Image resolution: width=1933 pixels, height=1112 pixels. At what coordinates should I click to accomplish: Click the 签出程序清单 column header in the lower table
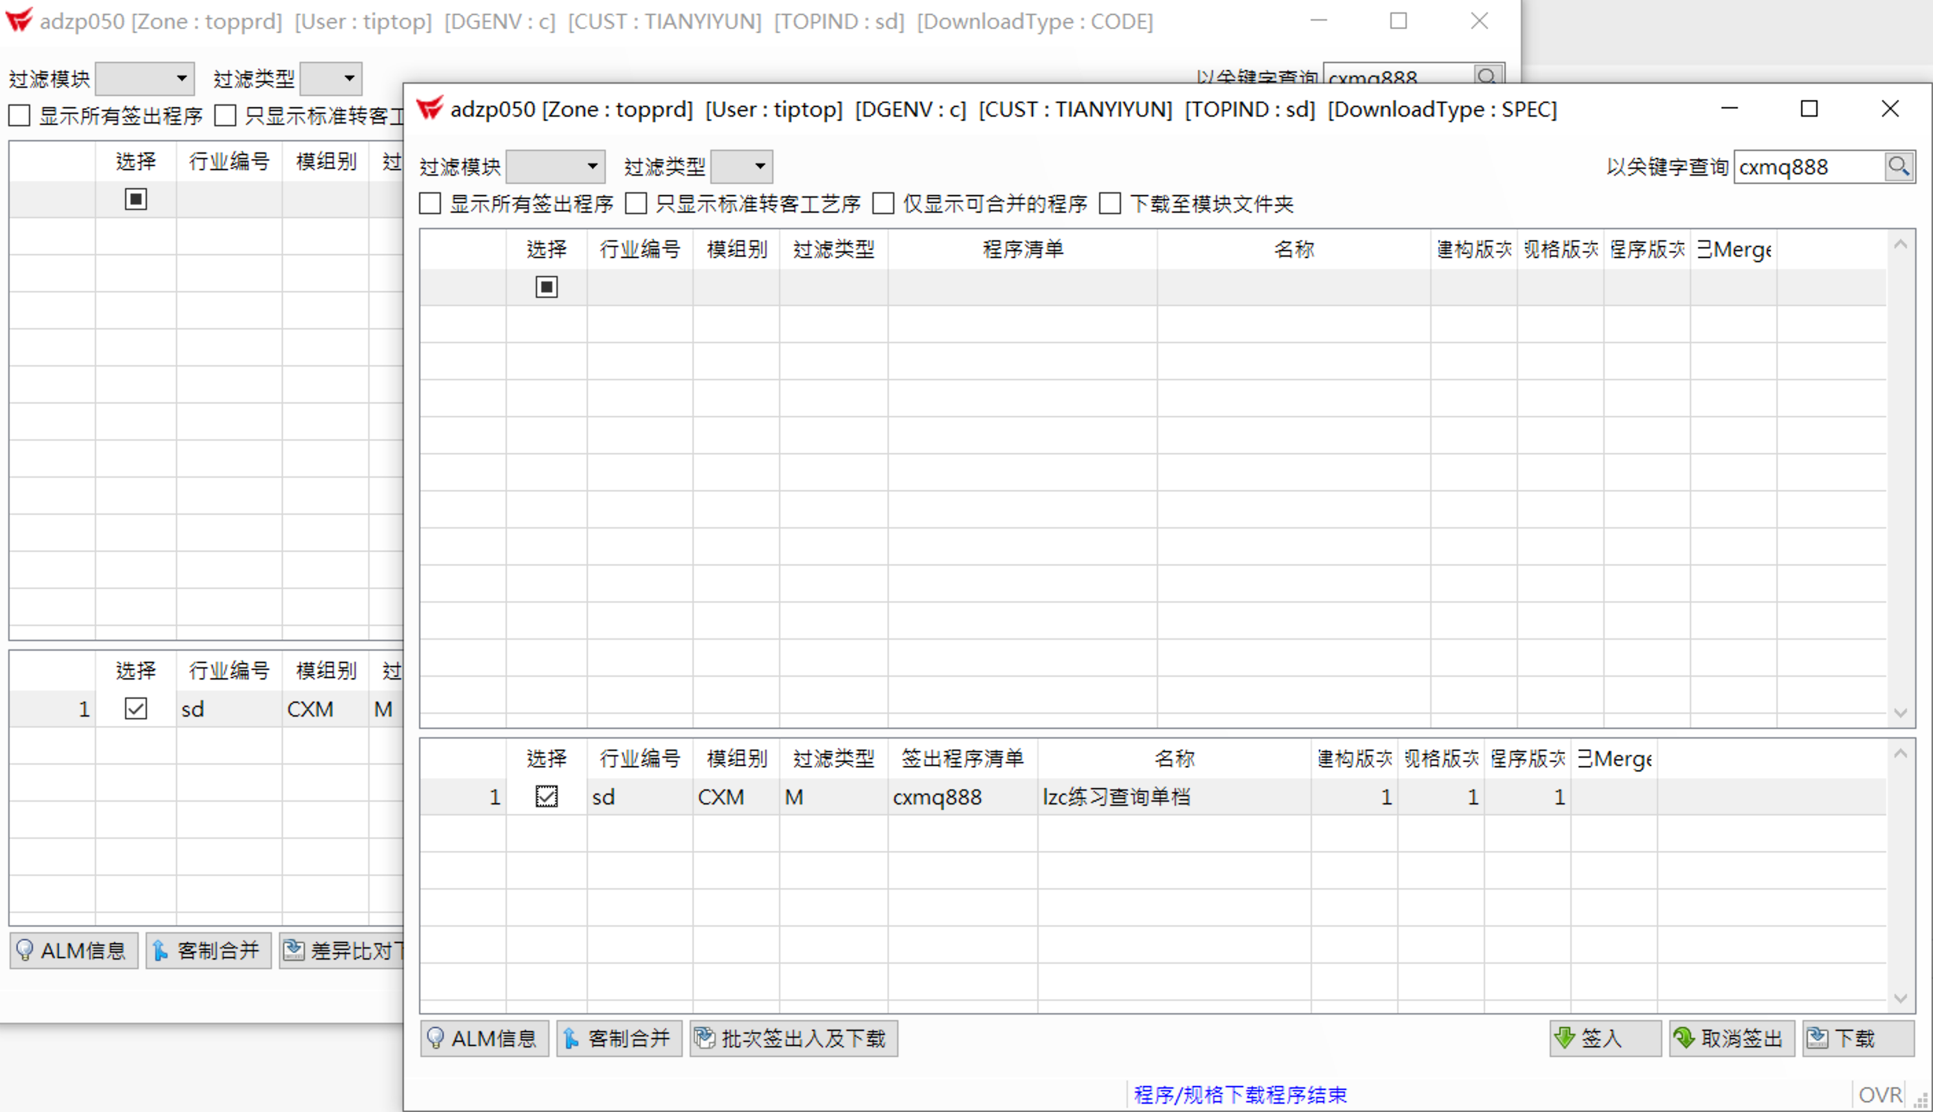962,758
